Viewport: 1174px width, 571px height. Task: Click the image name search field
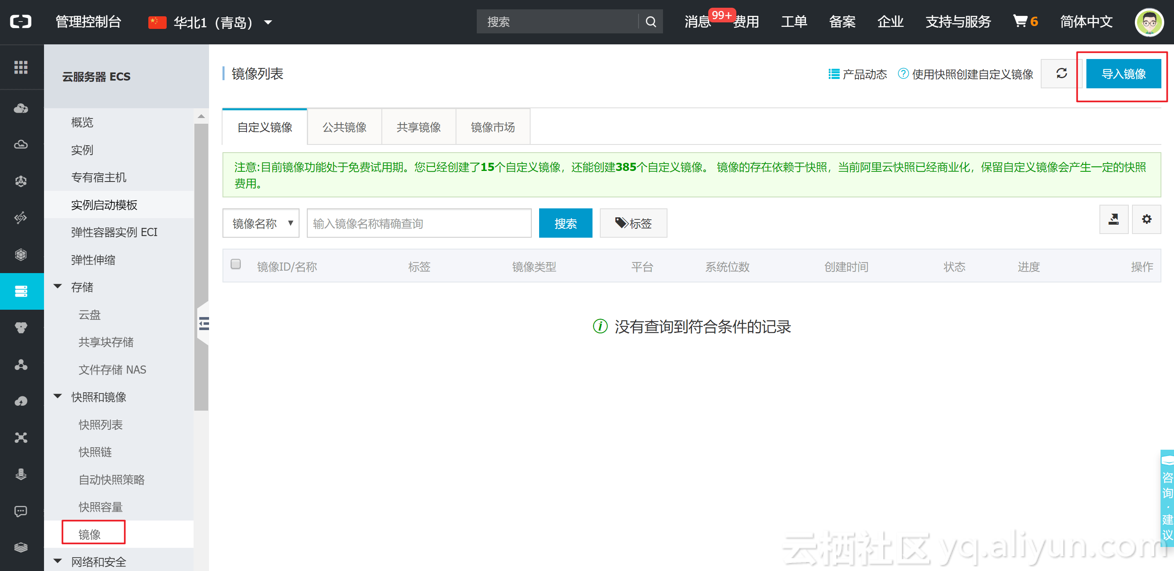[418, 223]
